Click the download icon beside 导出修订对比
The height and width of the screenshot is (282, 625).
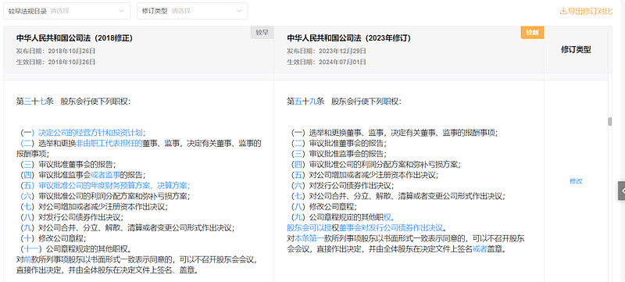point(563,11)
